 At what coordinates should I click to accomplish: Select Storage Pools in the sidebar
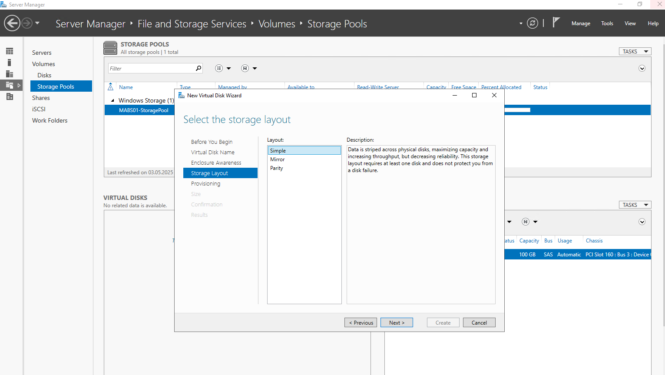[x=61, y=86]
